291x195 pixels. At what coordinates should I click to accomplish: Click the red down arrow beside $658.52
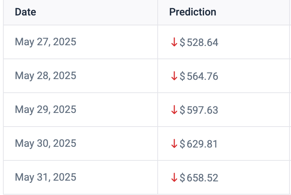pyautogui.click(x=174, y=177)
